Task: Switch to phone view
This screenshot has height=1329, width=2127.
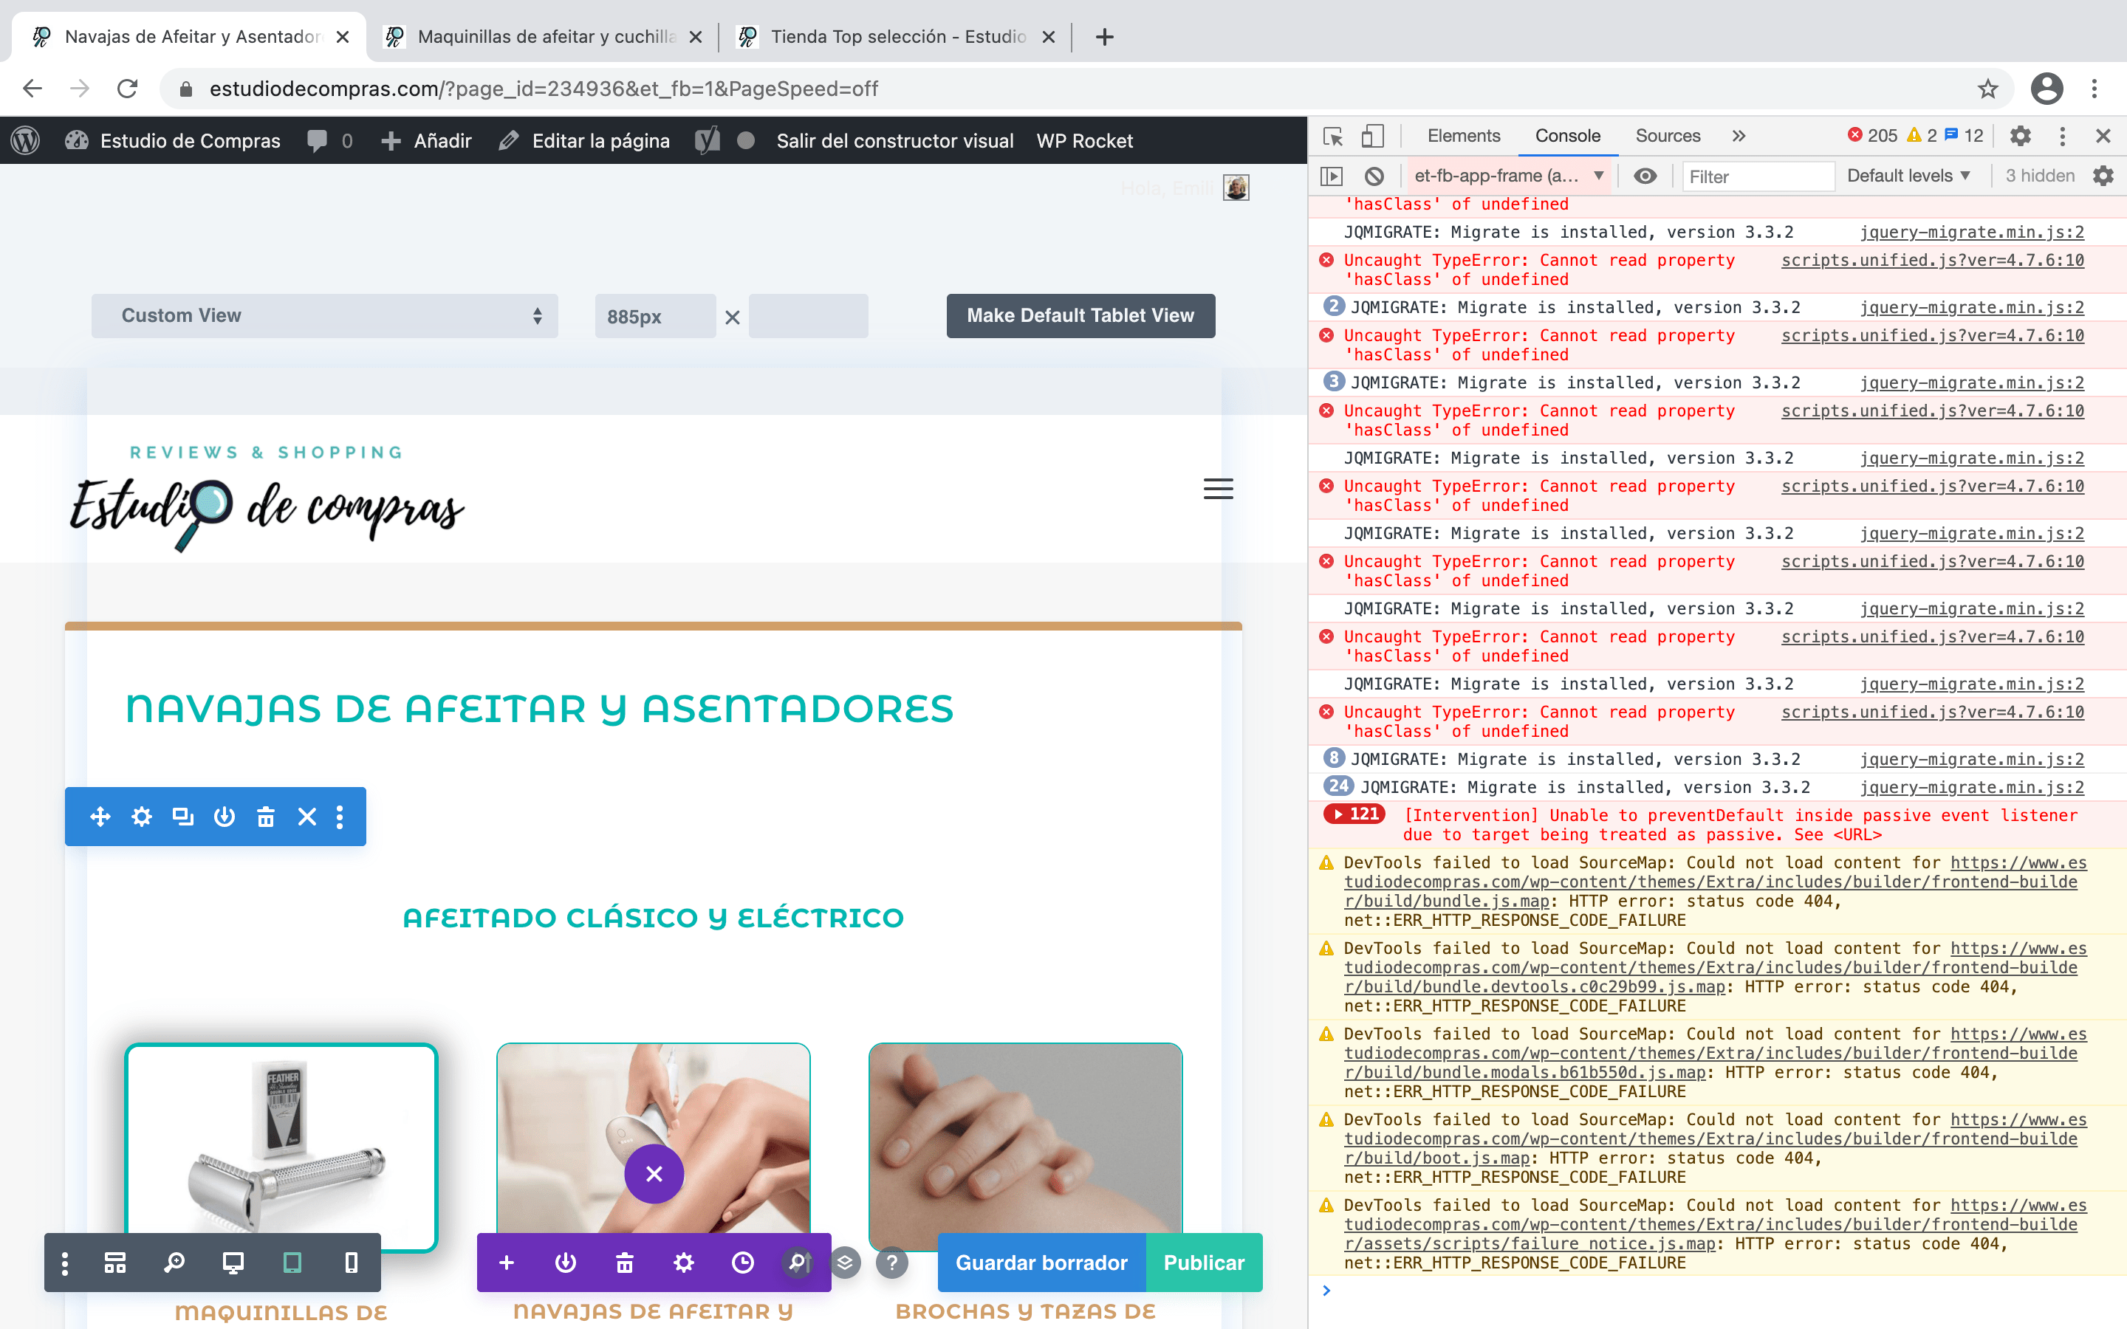Action: pyautogui.click(x=351, y=1263)
